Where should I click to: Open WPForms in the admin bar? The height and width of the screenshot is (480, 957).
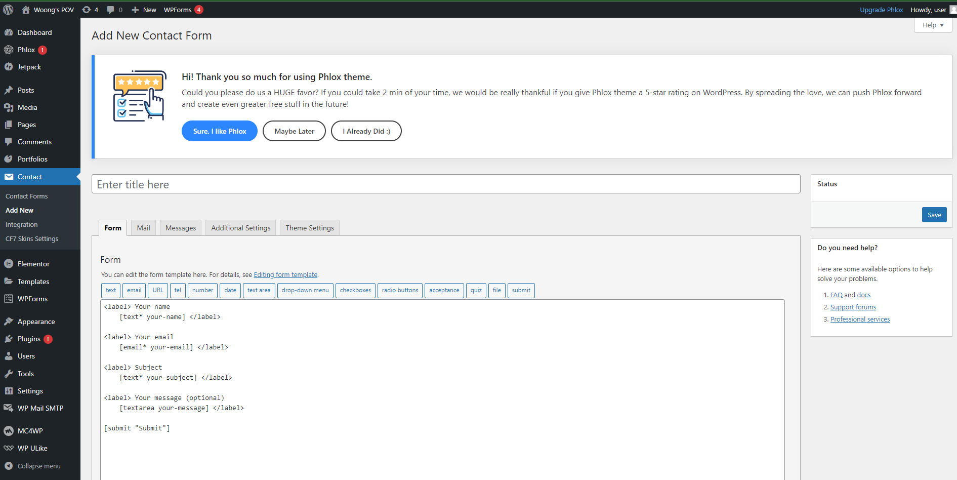pos(183,10)
